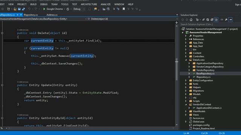Expand the Models folder
Image resolution: width=241 pixels, height=135 pixels.
pyautogui.click(x=186, y=94)
